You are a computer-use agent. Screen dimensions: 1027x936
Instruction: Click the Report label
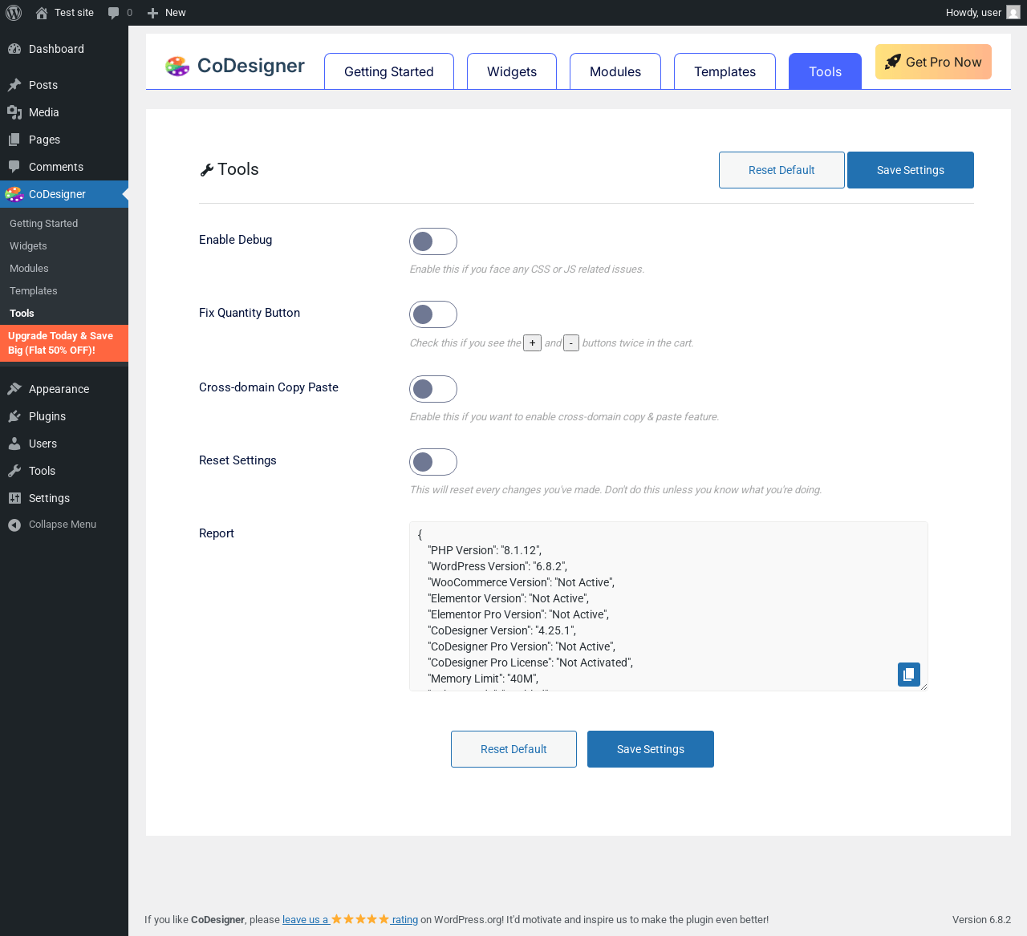[217, 533]
